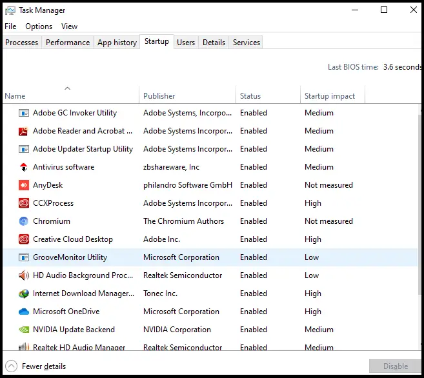Sort by the Status column header
Viewport: 424px width, 378px height.
268,95
